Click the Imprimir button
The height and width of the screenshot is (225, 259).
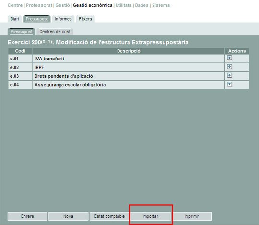[191, 216]
